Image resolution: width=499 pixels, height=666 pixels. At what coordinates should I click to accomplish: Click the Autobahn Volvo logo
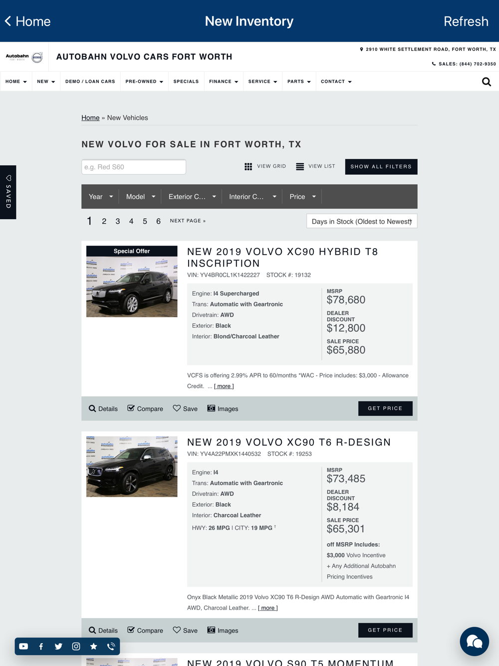point(24,57)
